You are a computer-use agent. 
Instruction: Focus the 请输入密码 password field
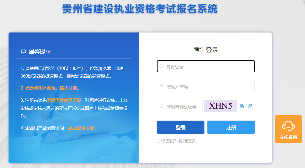[x=206, y=86]
